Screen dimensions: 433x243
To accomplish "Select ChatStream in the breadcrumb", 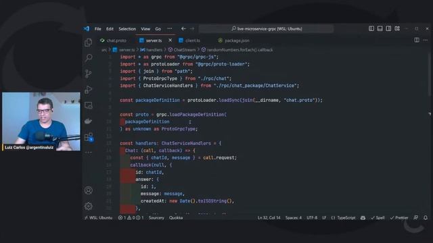I will (x=182, y=50).
